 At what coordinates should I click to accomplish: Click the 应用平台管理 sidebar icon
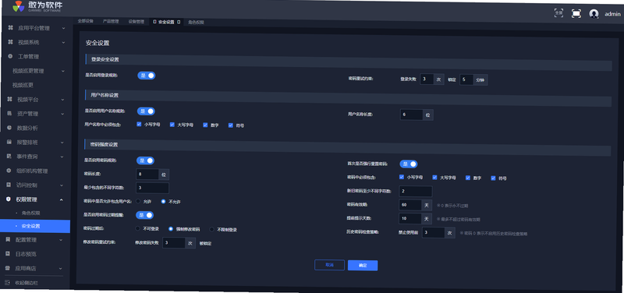tap(10, 28)
